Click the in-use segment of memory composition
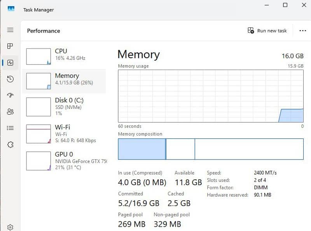 click(x=142, y=149)
